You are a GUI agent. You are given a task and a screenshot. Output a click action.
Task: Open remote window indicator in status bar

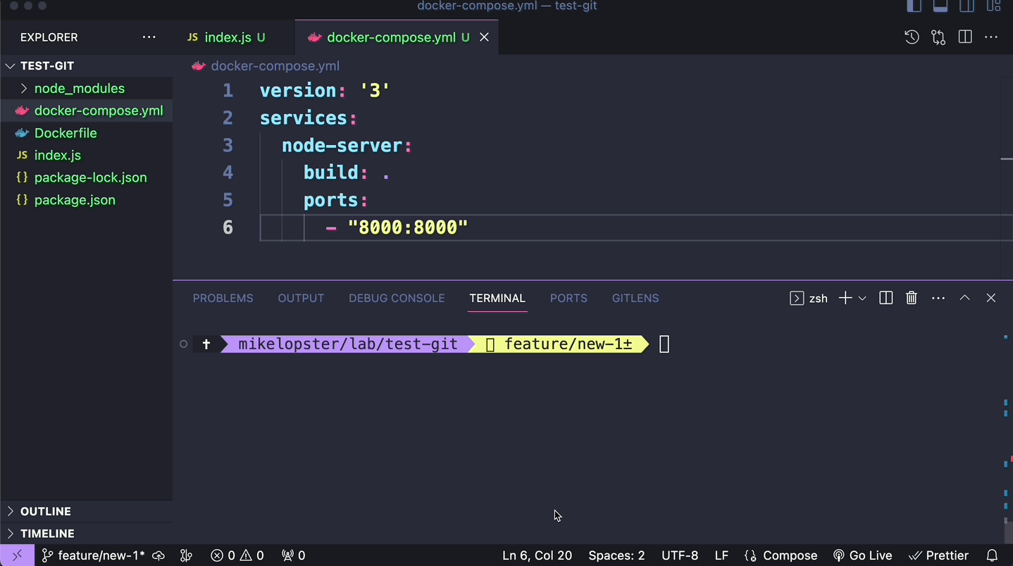coord(17,555)
